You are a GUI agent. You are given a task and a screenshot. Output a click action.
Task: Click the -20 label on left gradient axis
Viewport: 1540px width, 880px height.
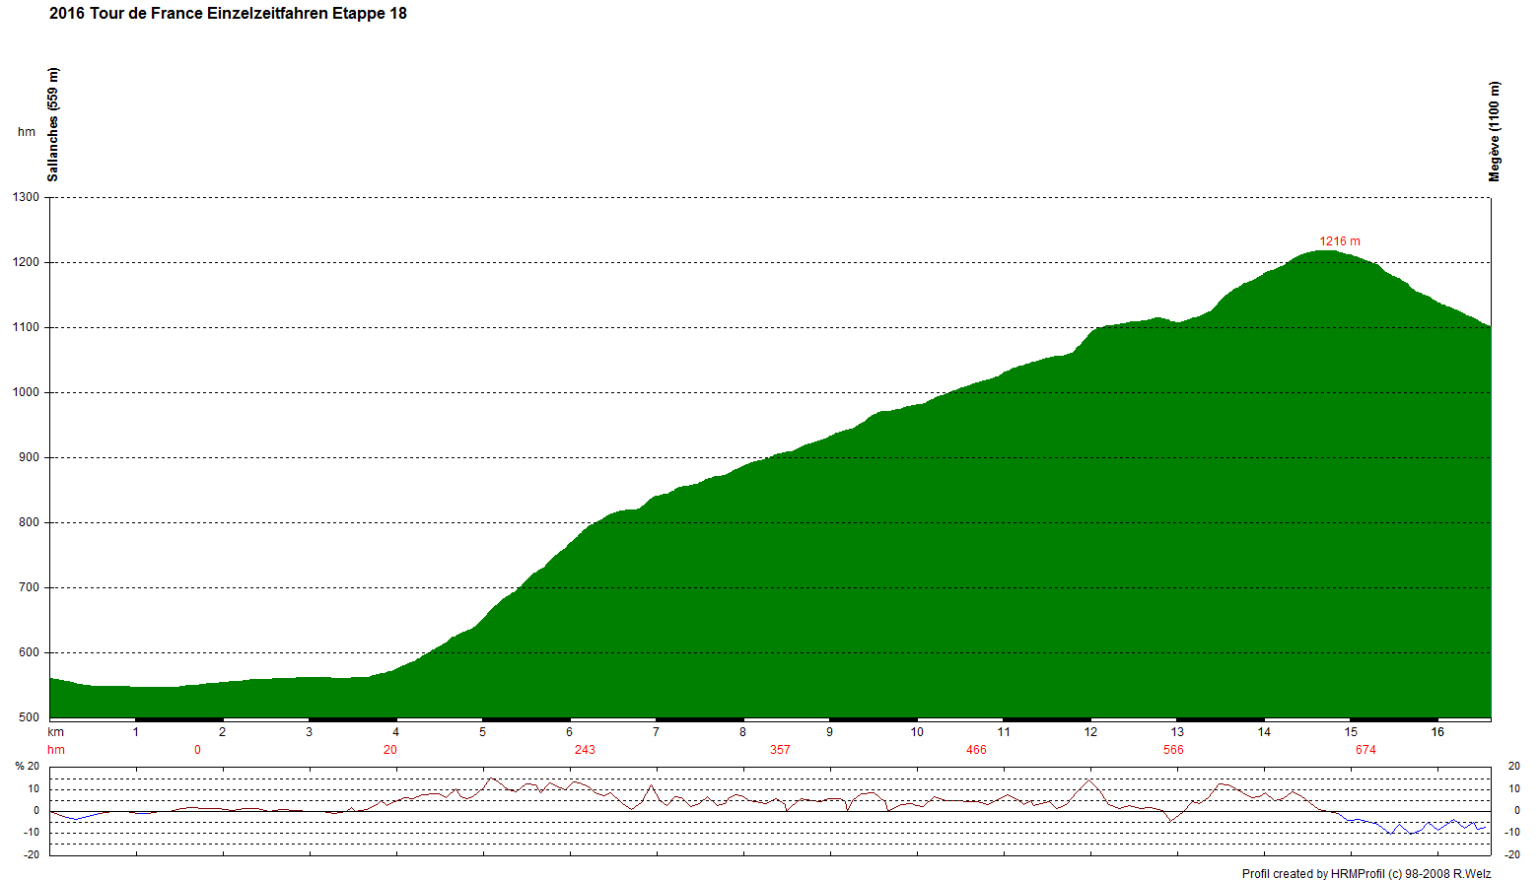(x=32, y=854)
